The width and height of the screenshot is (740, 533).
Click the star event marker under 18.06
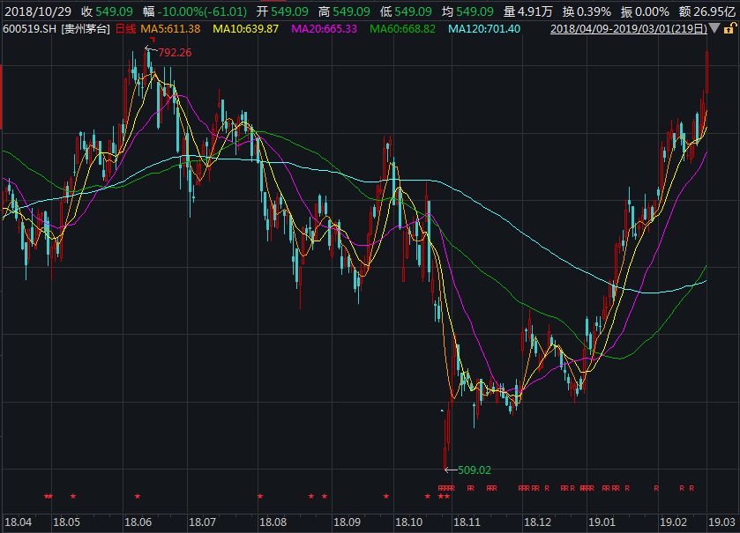click(x=138, y=497)
